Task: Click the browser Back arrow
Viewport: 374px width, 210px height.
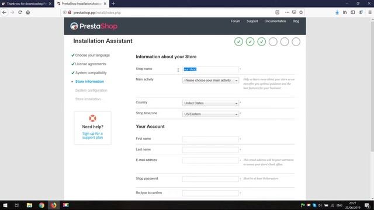Action: coord(4,12)
